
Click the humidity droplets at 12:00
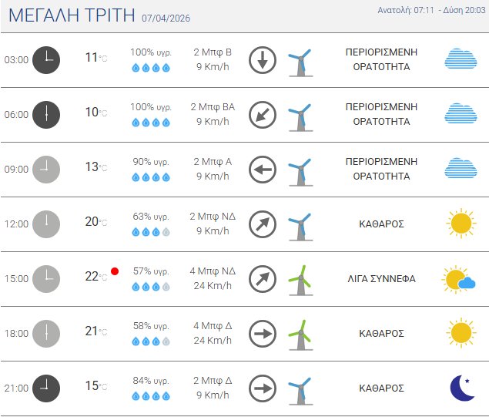pyautogui.click(x=151, y=231)
